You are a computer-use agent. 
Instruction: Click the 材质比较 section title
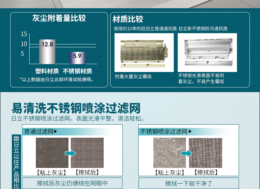click(128, 19)
